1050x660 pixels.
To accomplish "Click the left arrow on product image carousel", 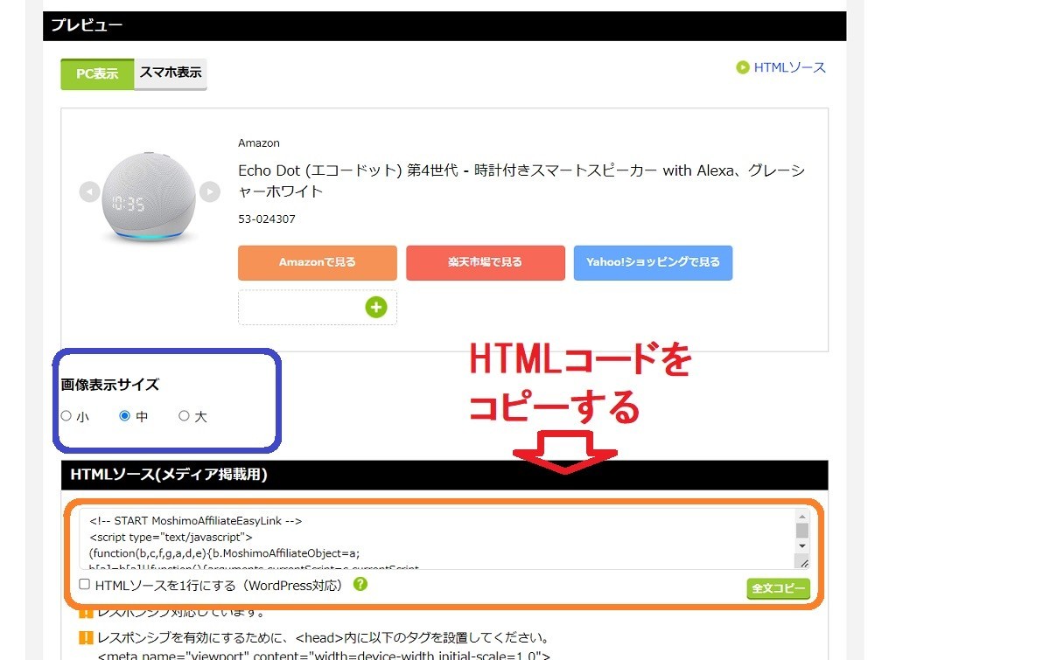I will (x=88, y=191).
